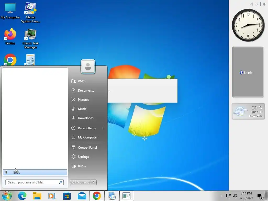
Task: Open the Chrome desktop shortcut
Action: (x=10, y=60)
